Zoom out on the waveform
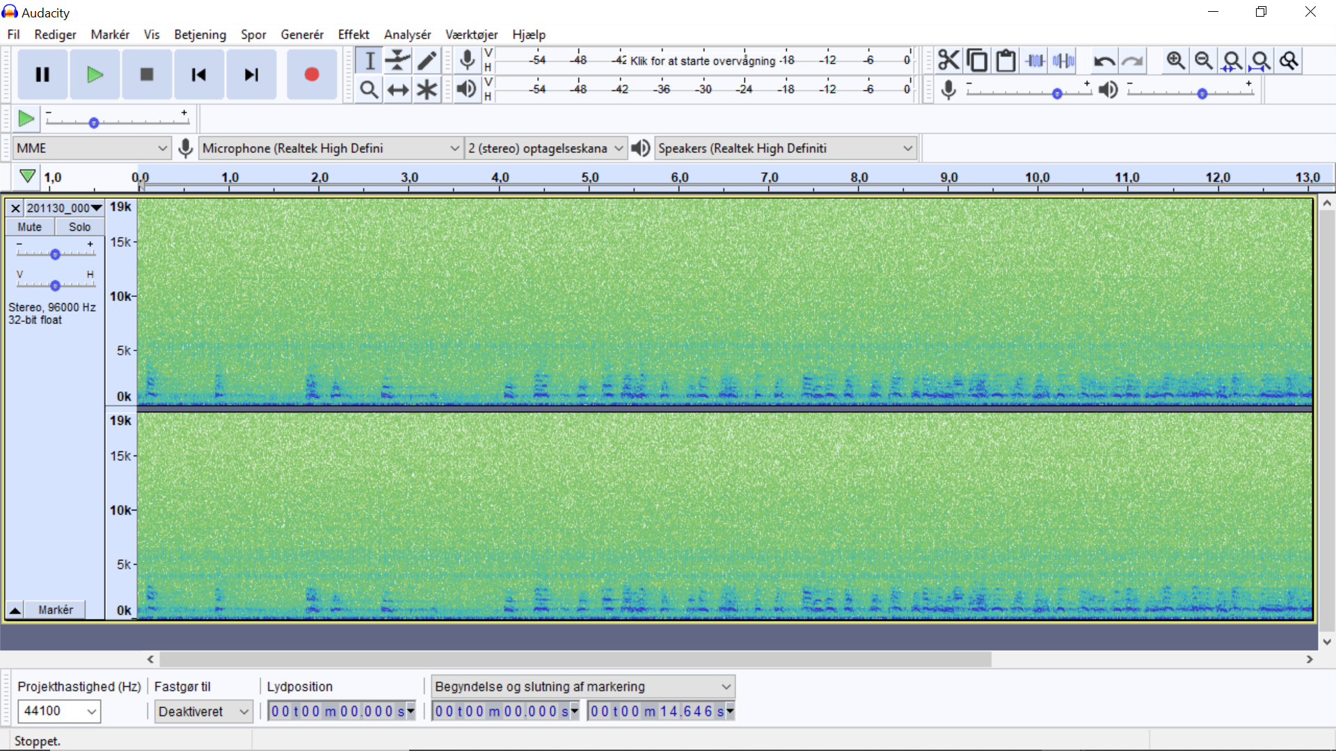The height and width of the screenshot is (751, 1336). pos(1204,60)
